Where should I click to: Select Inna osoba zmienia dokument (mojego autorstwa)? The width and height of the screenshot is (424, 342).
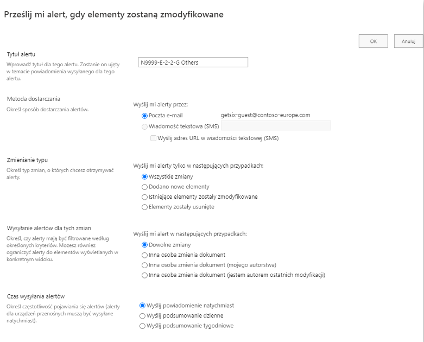144,265
